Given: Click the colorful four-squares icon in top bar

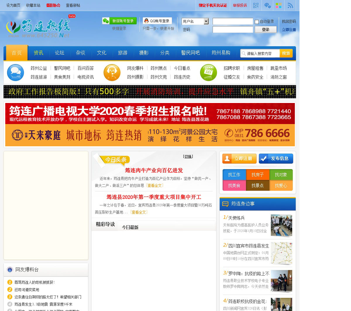Looking at the screenshot, I should pyautogui.click(x=279, y=6).
